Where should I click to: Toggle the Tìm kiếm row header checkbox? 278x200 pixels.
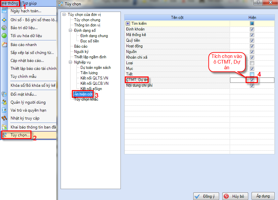(x=252, y=24)
